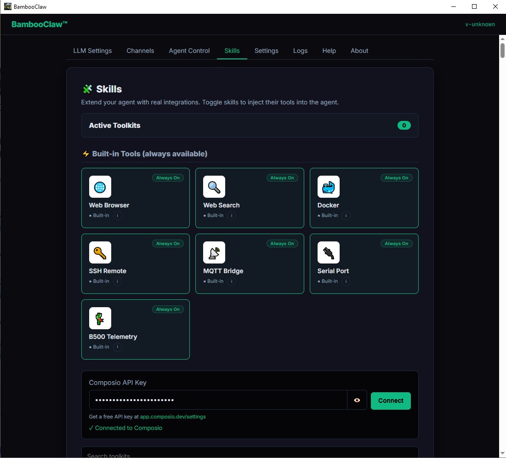
Task: Click the scrollbar down arrow
Action: [x=502, y=454]
